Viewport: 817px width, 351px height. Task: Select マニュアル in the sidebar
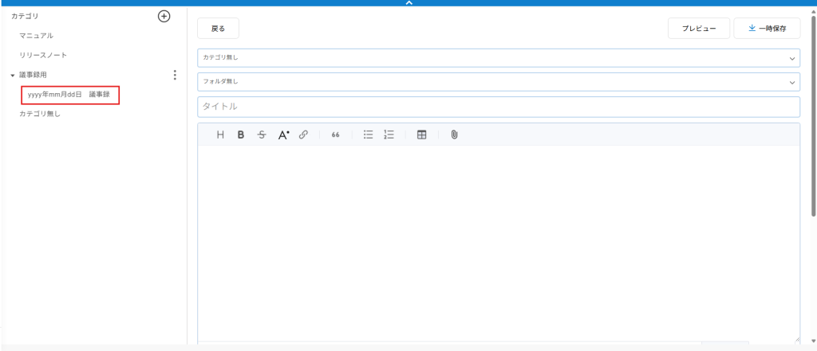37,36
